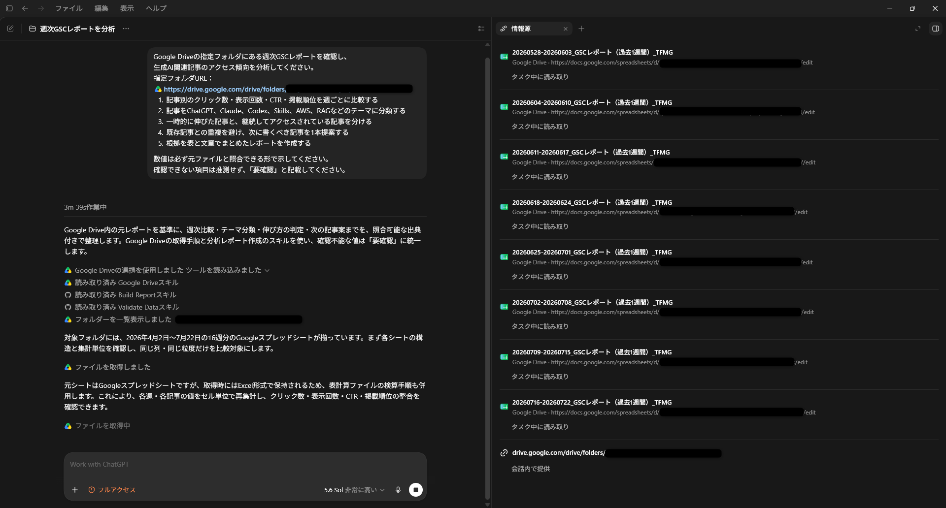
Task: Expand the ツールを読み込みました chevron
Action: coord(267,270)
